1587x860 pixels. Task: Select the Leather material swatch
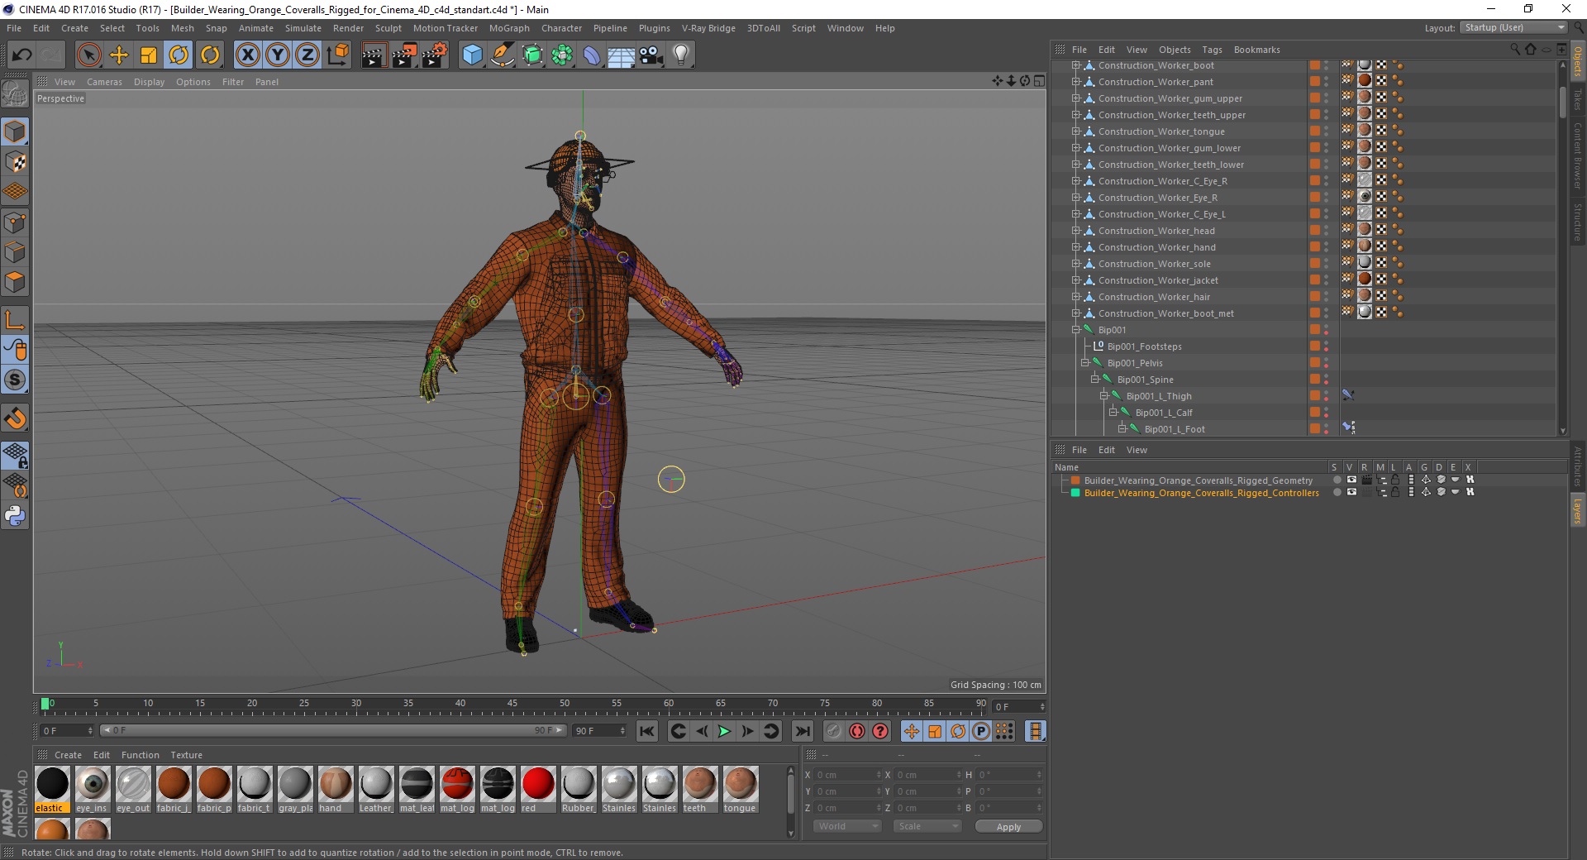(376, 790)
